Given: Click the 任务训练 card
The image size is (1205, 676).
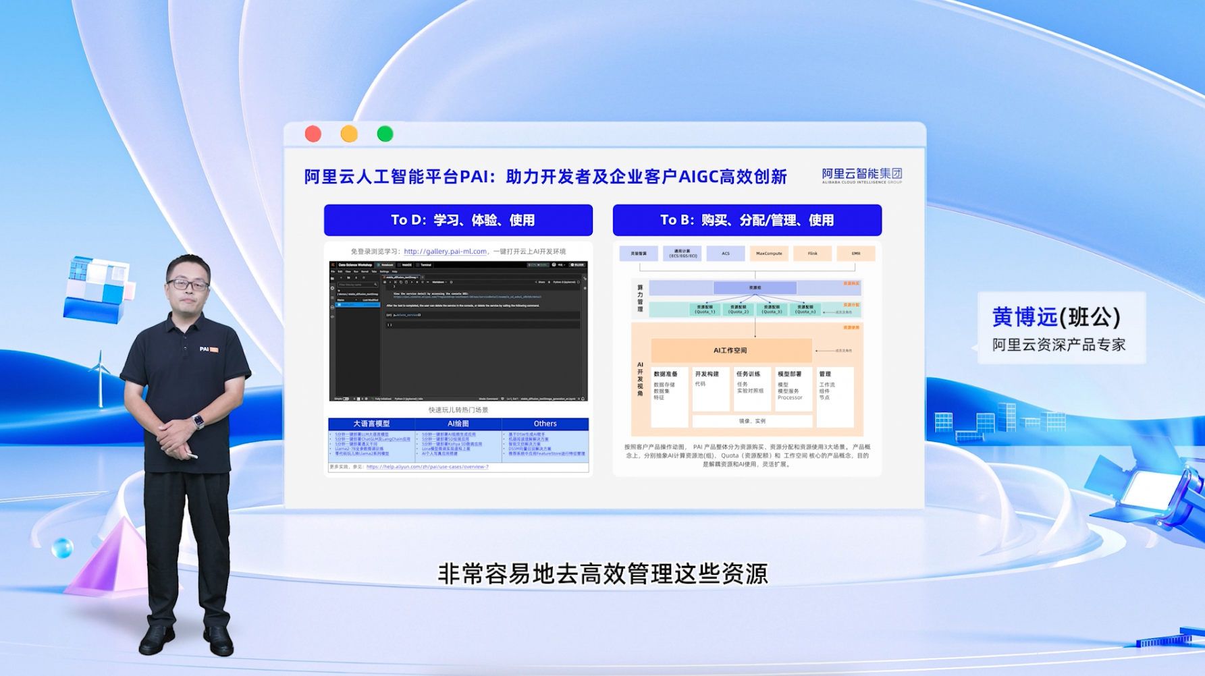Looking at the screenshot, I should 751,389.
